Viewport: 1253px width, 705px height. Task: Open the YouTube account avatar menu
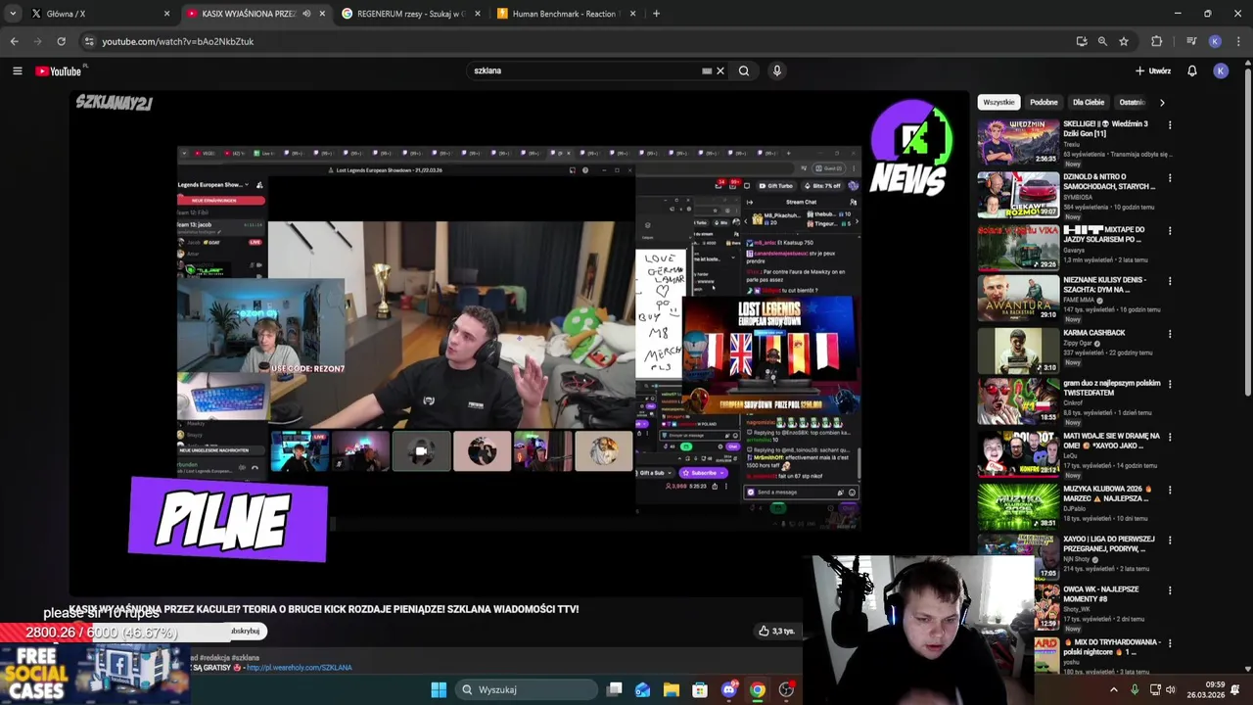tap(1221, 70)
